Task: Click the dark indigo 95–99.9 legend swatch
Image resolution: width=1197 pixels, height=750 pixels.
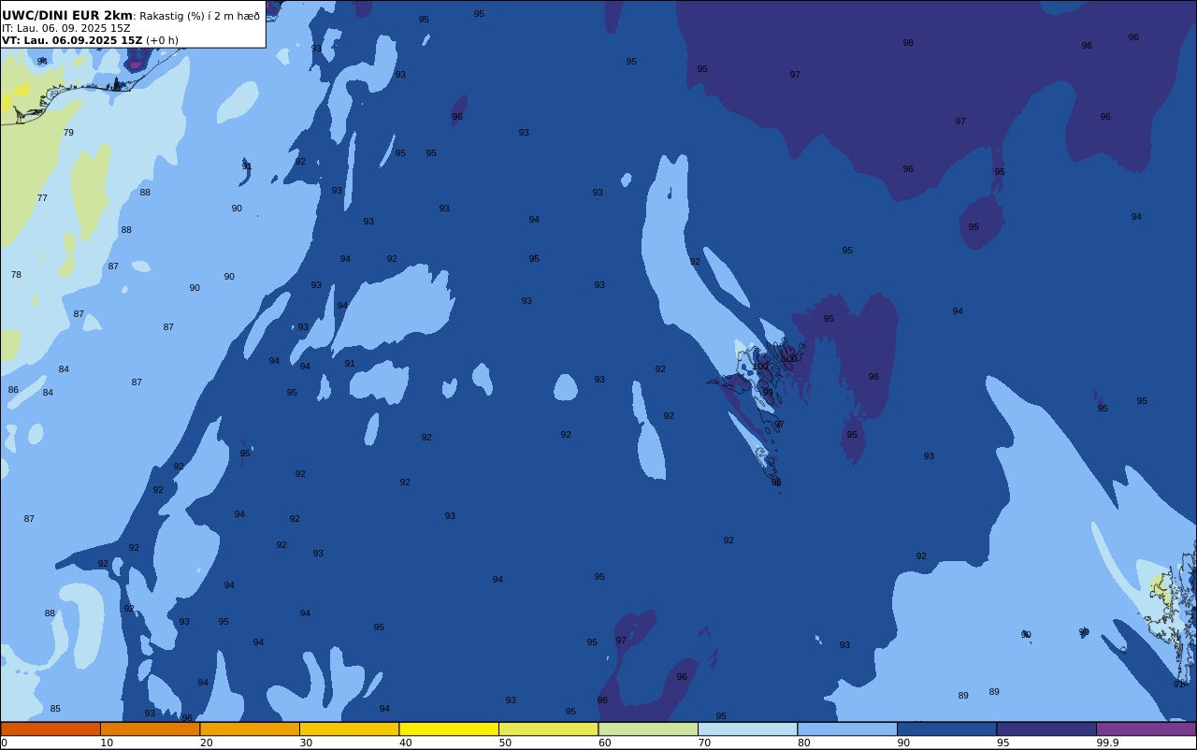Action: [x=1046, y=728]
